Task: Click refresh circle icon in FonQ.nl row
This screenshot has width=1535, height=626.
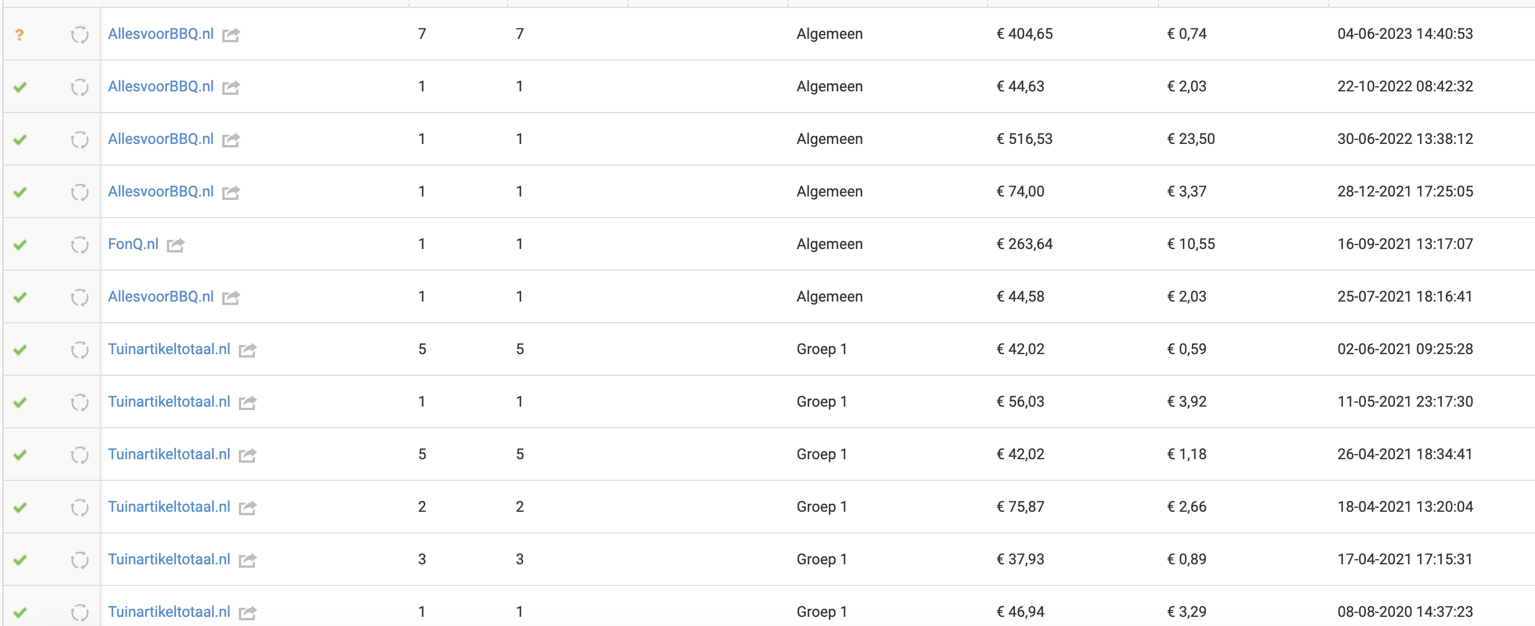Action: (79, 245)
